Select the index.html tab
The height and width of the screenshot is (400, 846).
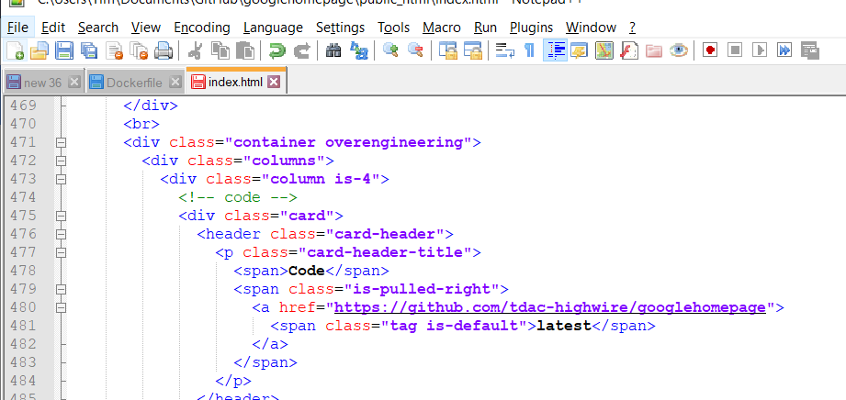[236, 82]
